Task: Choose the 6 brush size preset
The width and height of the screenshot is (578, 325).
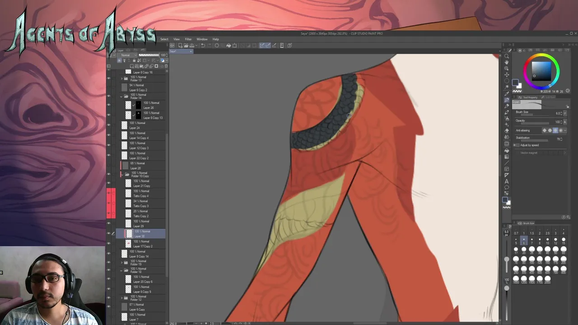Action: (x=524, y=241)
